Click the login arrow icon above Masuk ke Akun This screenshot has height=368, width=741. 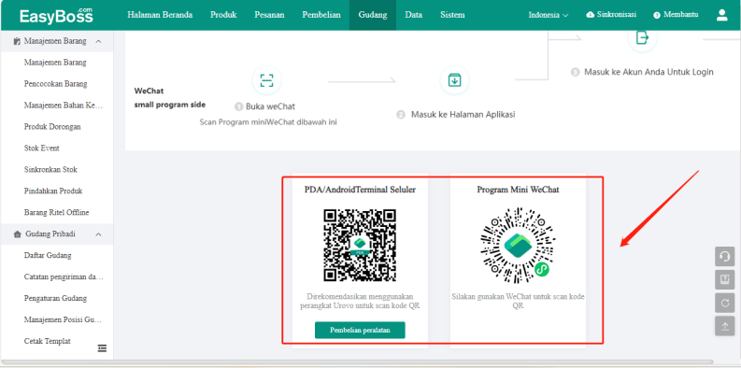tap(642, 37)
